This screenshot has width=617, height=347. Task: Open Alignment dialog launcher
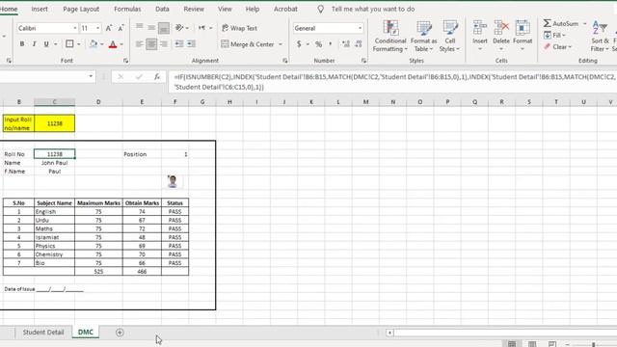tap(285, 61)
